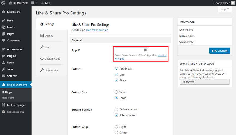Open the License Key tab
Viewport: 236px width, 135px height.
tap(51, 70)
